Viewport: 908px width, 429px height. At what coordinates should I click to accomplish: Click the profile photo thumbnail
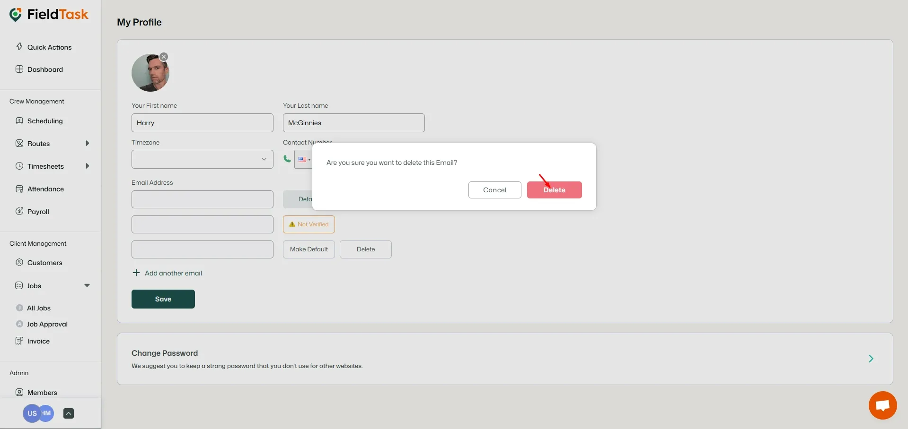[150, 72]
